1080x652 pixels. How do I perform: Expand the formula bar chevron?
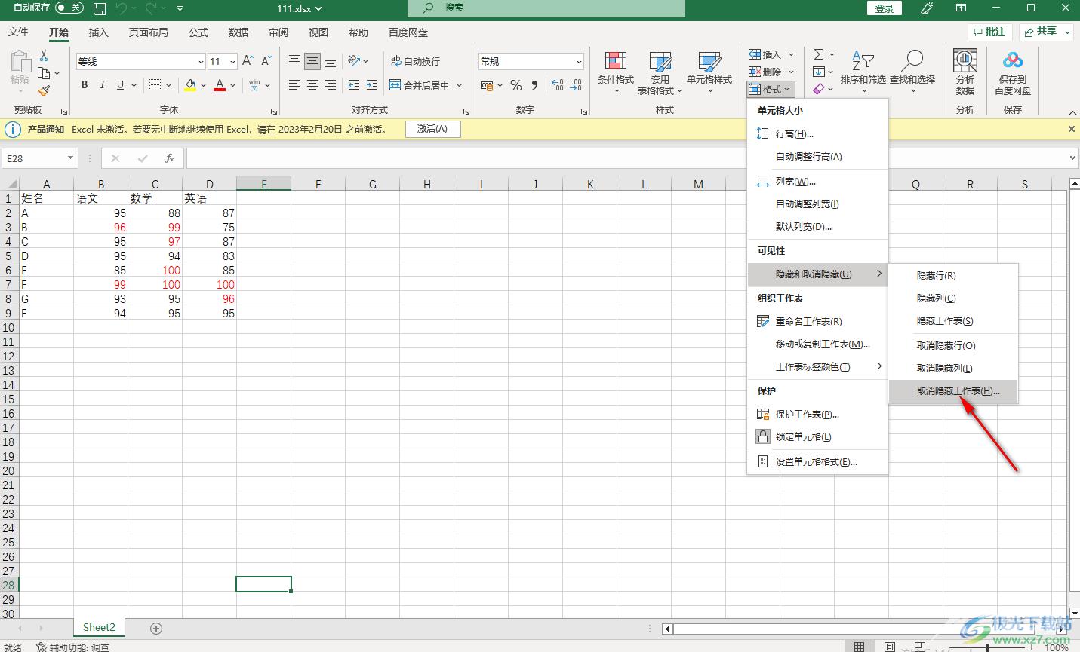[1073, 158]
